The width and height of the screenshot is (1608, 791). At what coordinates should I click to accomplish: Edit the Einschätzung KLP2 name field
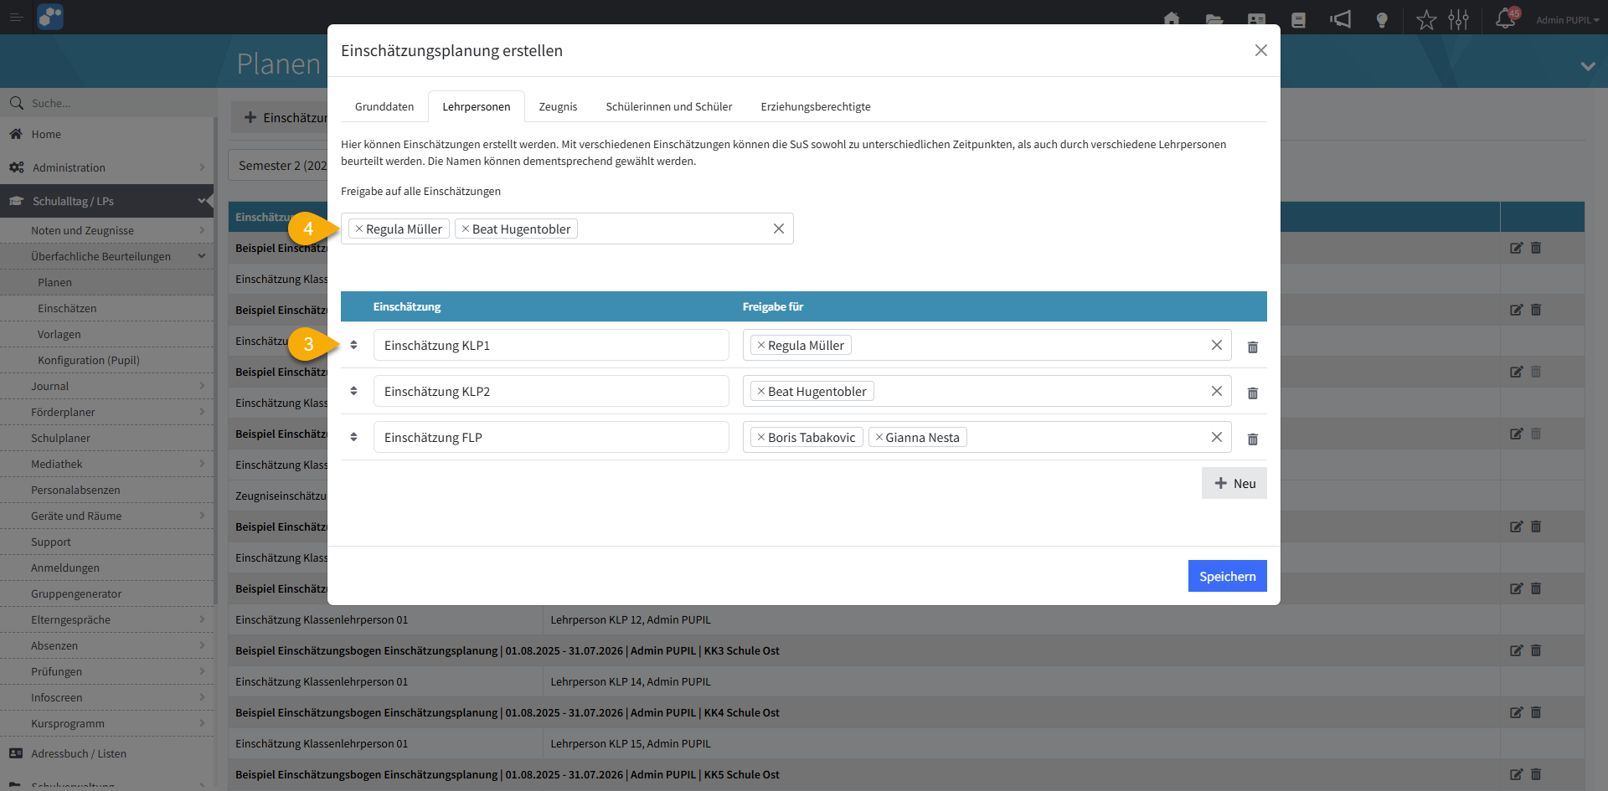(551, 391)
